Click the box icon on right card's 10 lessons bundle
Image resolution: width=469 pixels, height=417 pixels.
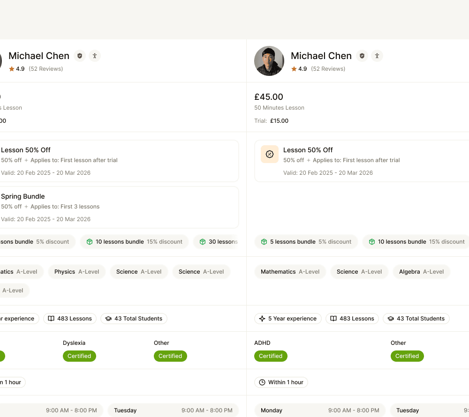click(x=372, y=242)
